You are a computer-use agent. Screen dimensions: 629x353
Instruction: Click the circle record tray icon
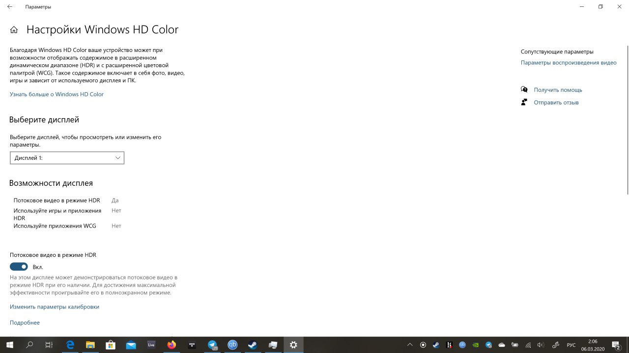coord(423,345)
